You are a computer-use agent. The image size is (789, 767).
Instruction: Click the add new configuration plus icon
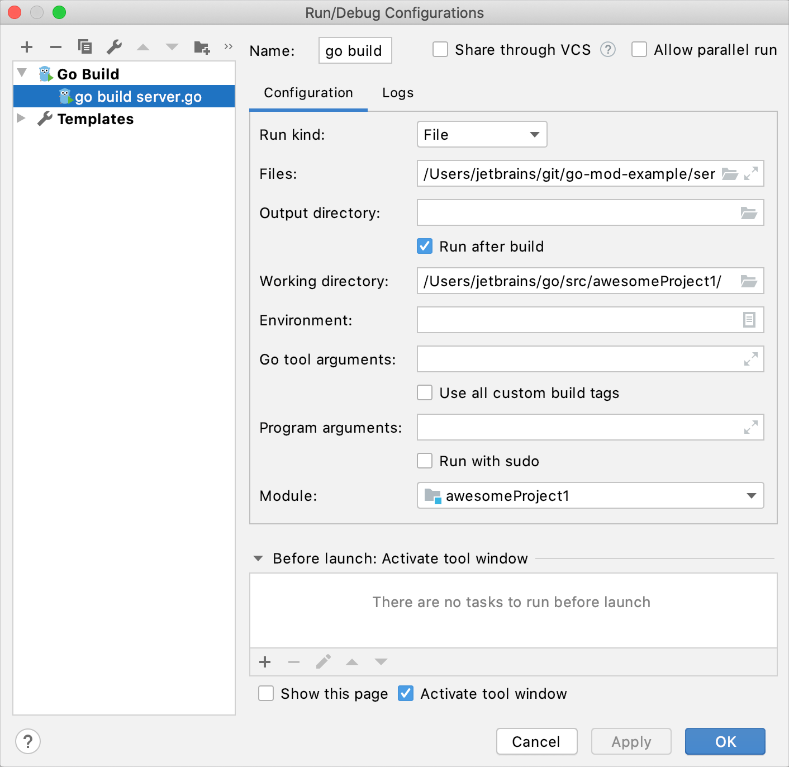pos(27,47)
